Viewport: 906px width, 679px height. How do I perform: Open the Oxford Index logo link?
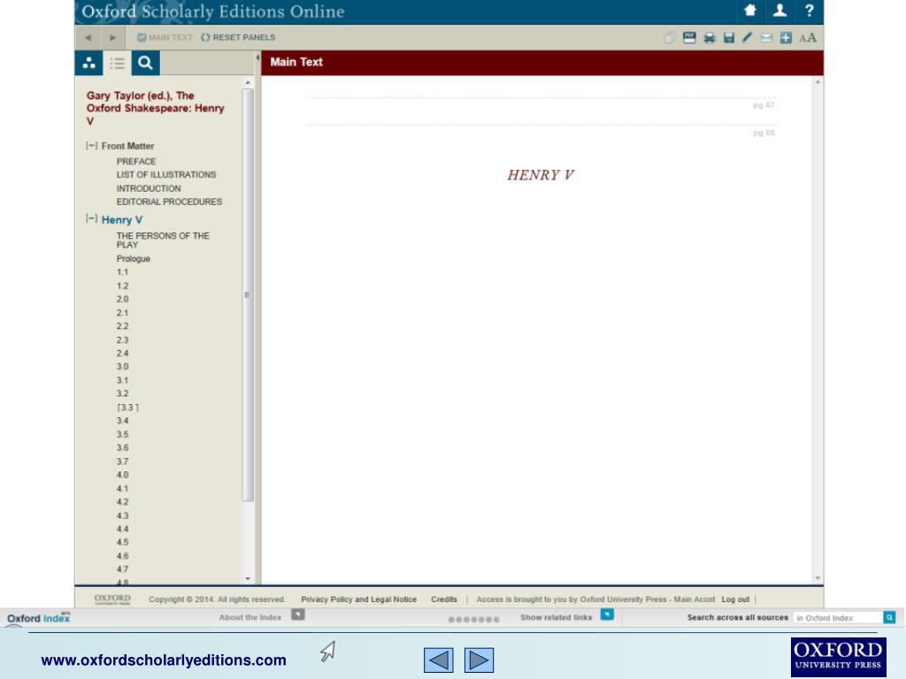(x=38, y=618)
